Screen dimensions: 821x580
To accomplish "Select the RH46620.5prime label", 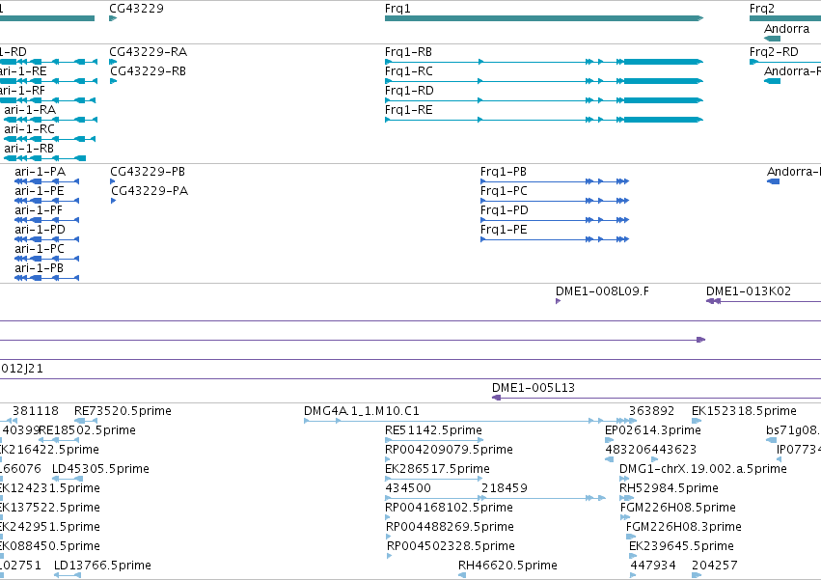I will (x=507, y=566).
